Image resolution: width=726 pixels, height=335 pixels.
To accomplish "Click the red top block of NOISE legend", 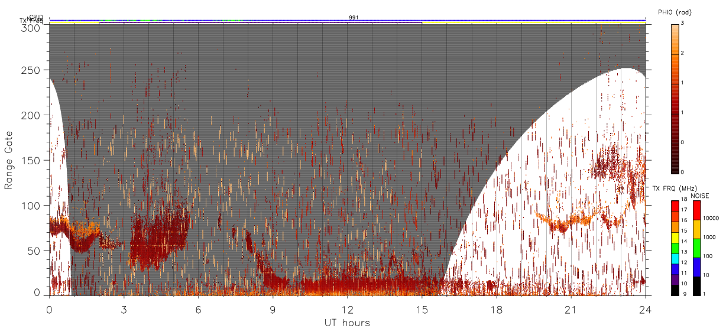I will (696, 210).
